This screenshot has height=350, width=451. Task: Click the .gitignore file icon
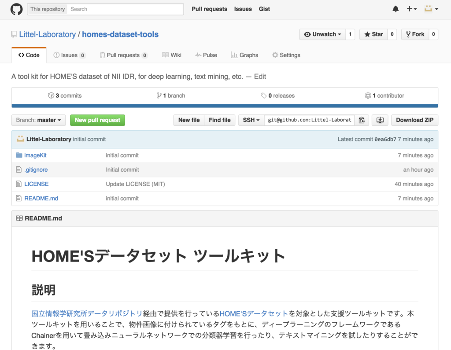pos(18,169)
